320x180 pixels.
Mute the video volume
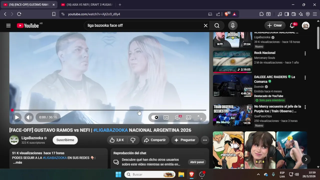click(29, 117)
